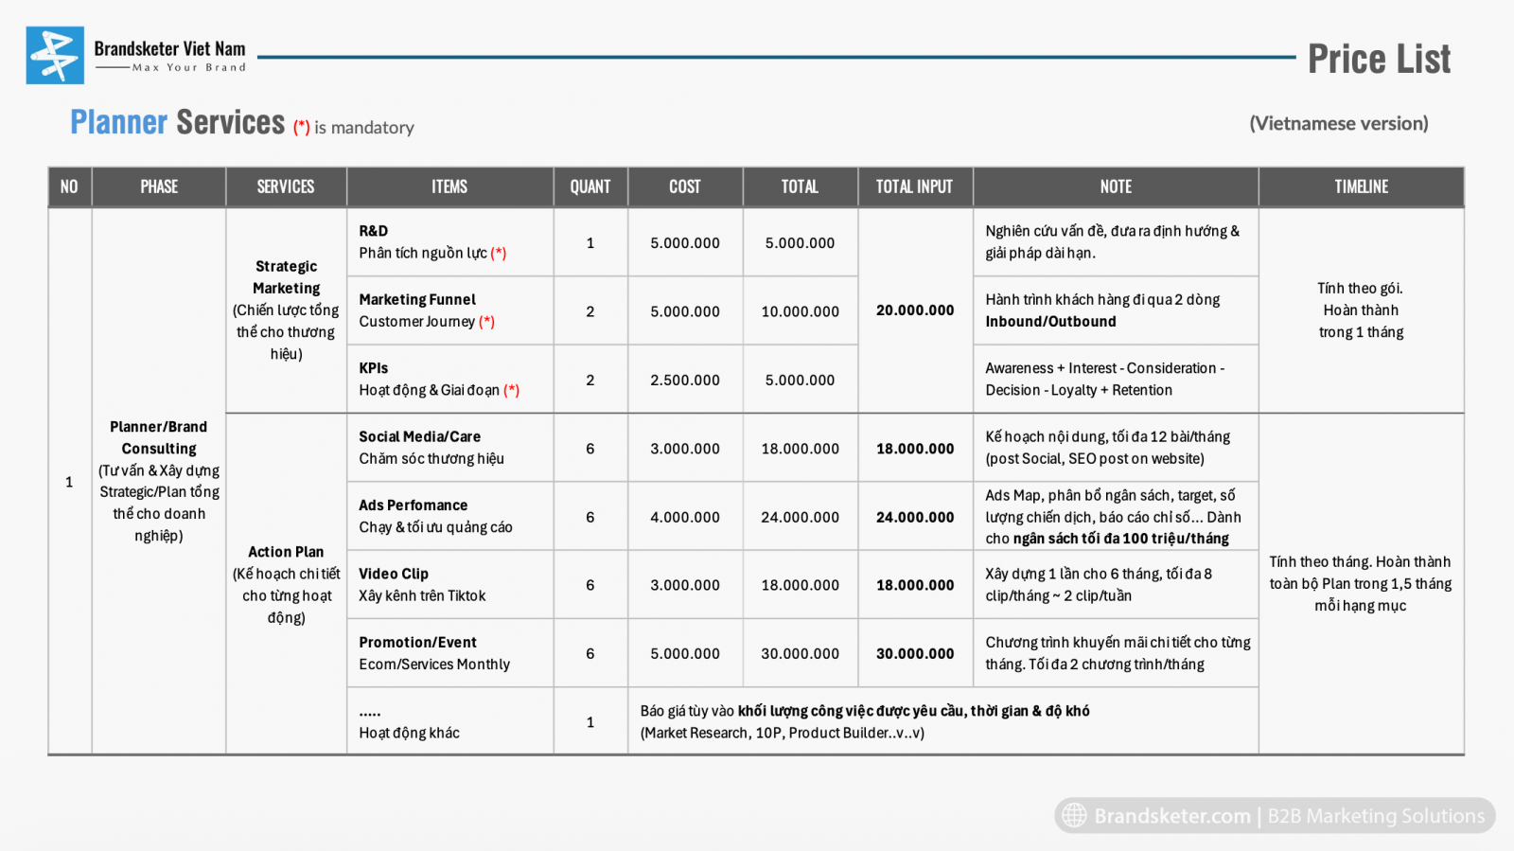Select the R&D item cell
Screen dimensions: 1514x851
coord(432,242)
